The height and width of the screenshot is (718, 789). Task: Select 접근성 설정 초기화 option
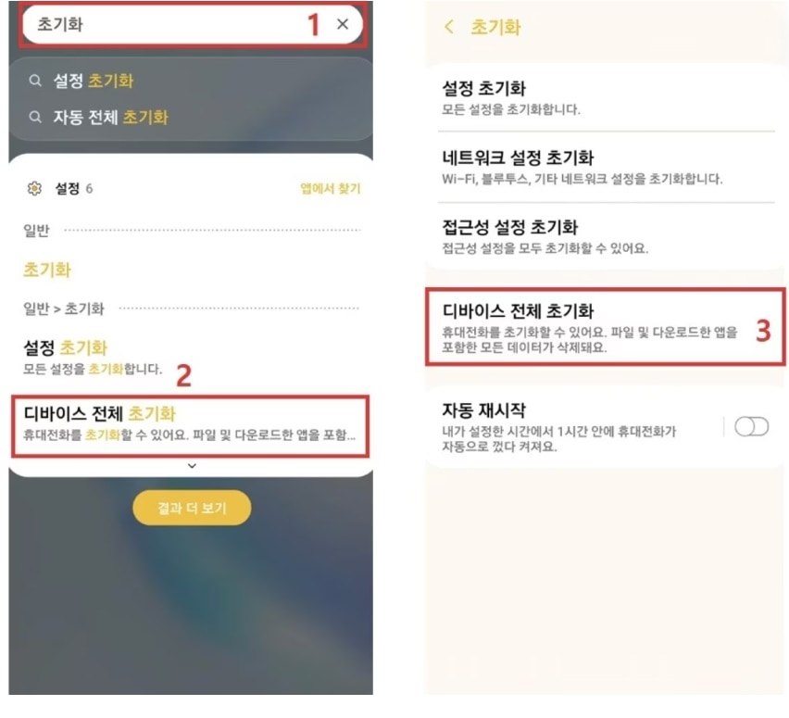coord(607,236)
